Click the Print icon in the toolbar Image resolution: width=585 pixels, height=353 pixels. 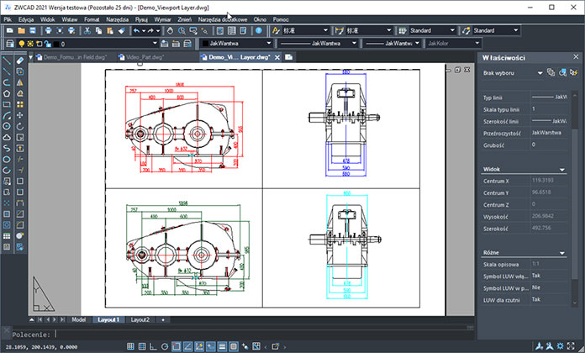50,30
